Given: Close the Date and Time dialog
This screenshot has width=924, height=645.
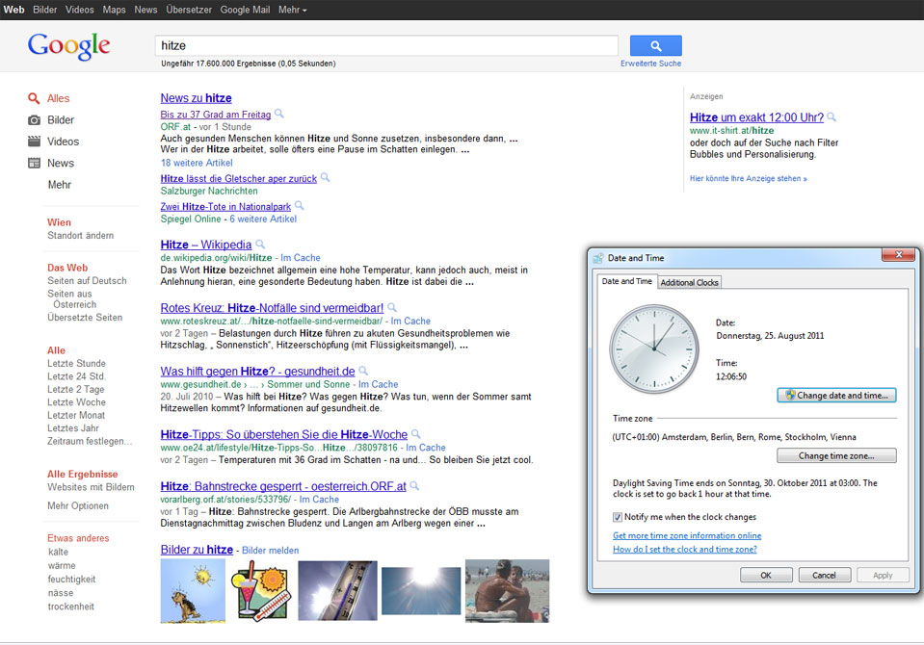Looking at the screenshot, I should click(899, 254).
